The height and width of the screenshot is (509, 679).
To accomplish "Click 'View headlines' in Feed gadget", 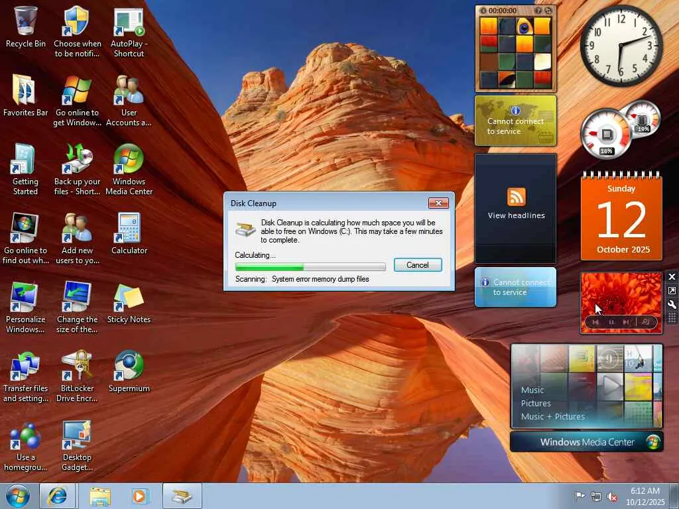I will (516, 215).
